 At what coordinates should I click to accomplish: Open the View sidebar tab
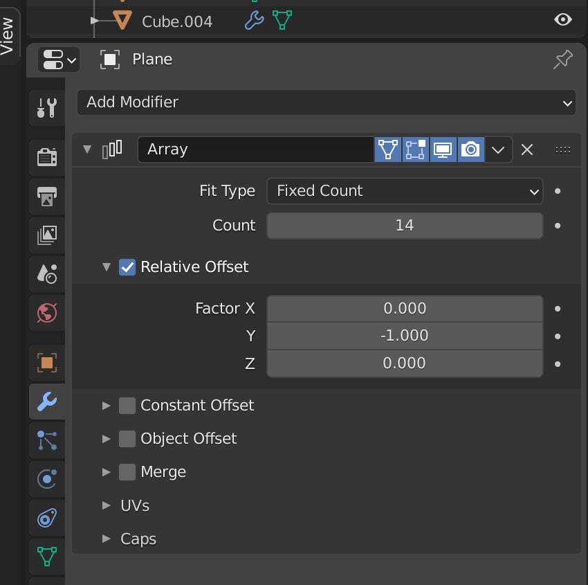pos(7,36)
